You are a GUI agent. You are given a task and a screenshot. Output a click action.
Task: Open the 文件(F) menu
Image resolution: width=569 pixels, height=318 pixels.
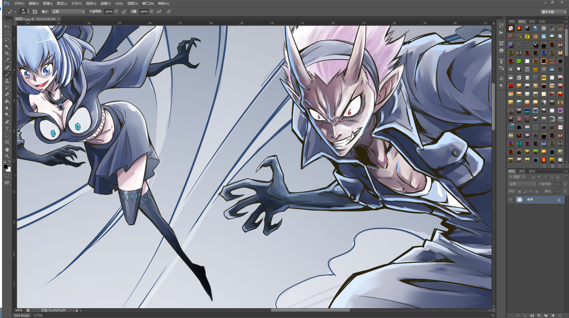pos(19,3)
